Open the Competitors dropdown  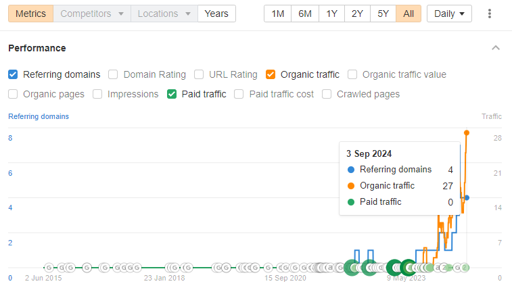92,14
